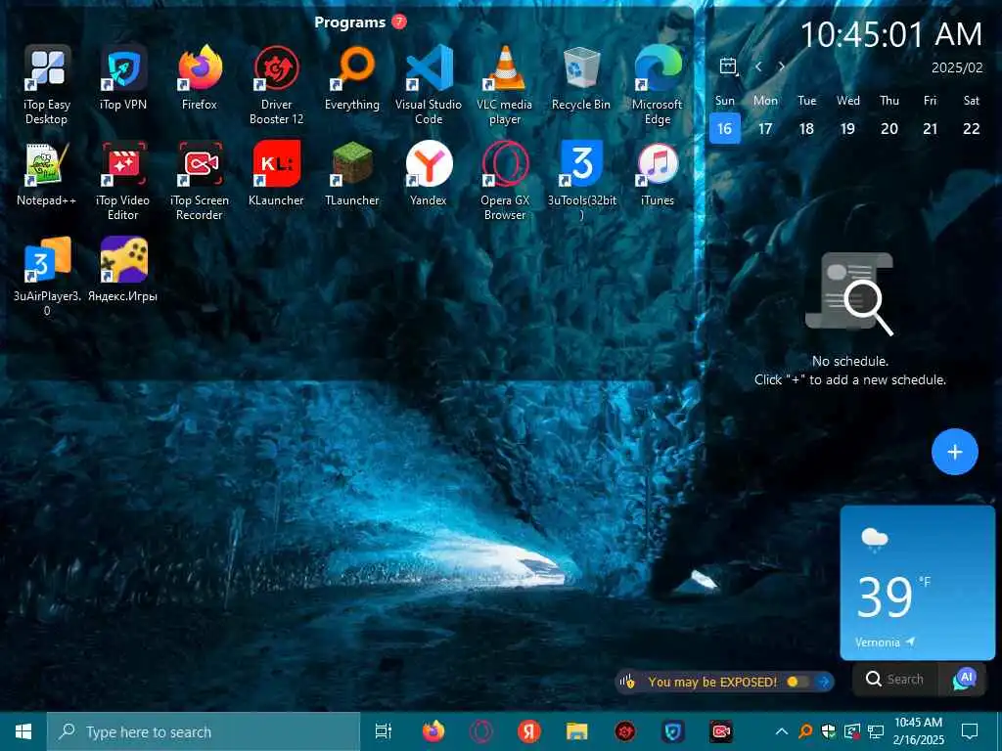
Task: Open Firefox from the taskbar
Action: [433, 731]
